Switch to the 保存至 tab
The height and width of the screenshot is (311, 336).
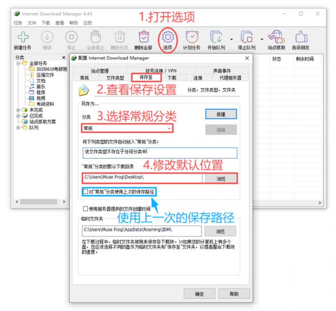pyautogui.click(x=146, y=77)
